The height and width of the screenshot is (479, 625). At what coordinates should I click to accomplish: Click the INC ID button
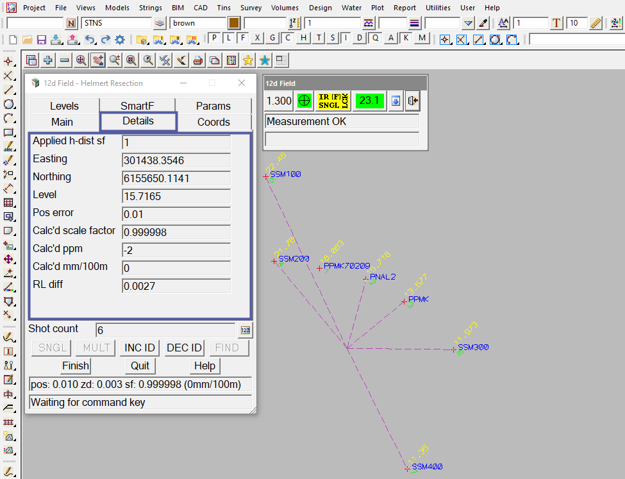[140, 348]
